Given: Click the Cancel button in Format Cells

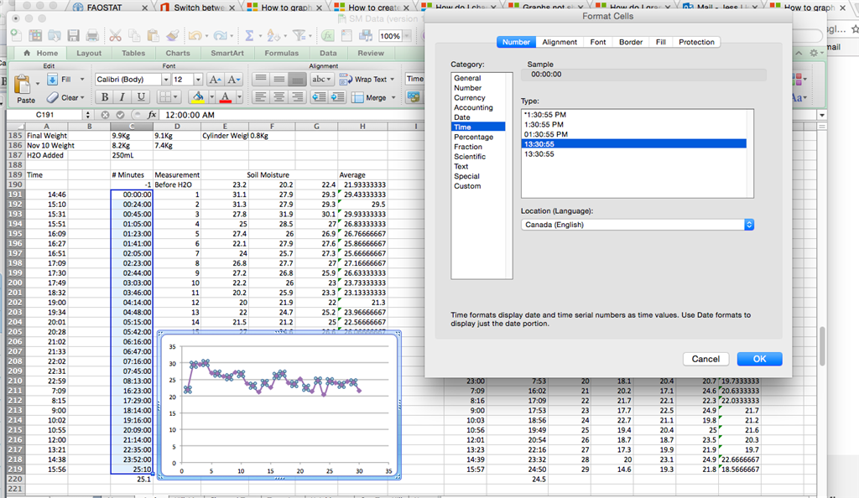Looking at the screenshot, I should coord(705,359).
